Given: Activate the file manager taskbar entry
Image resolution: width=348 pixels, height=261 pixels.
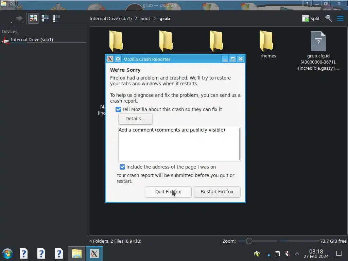Looking at the screenshot, I should (x=76, y=254).
